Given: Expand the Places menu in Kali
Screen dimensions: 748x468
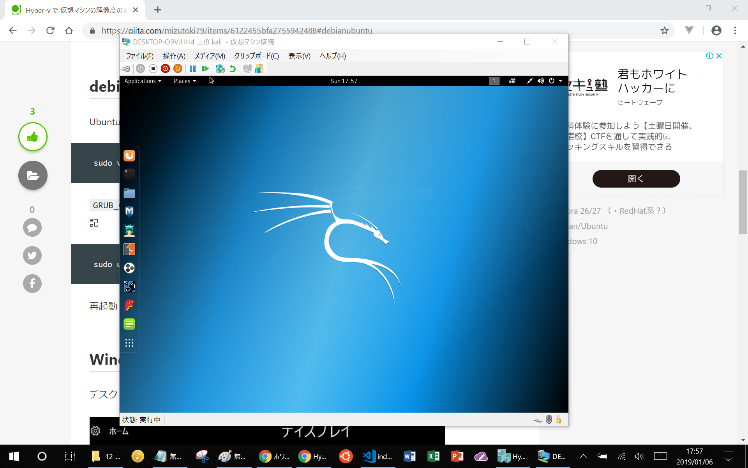Looking at the screenshot, I should pyautogui.click(x=185, y=81).
